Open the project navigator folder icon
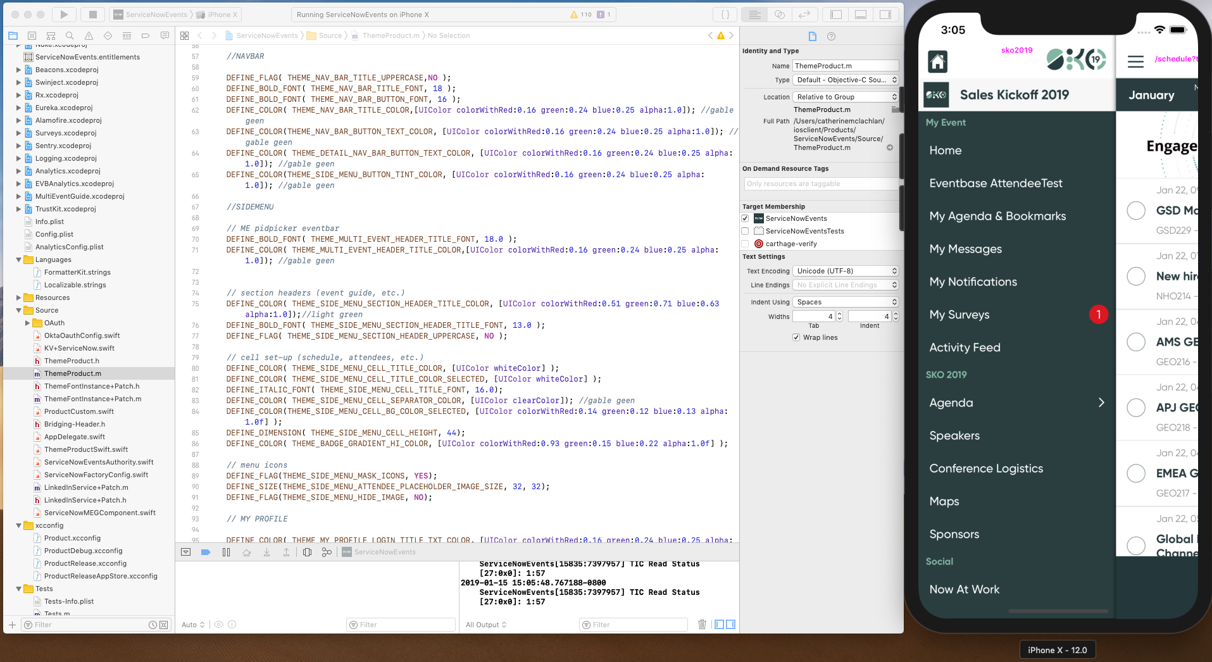 pyautogui.click(x=13, y=35)
